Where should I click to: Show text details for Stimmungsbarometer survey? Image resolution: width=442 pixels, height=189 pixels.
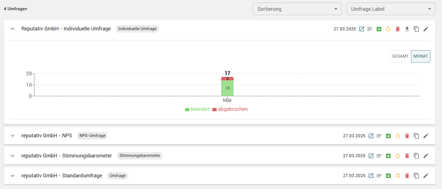[x=379, y=156]
